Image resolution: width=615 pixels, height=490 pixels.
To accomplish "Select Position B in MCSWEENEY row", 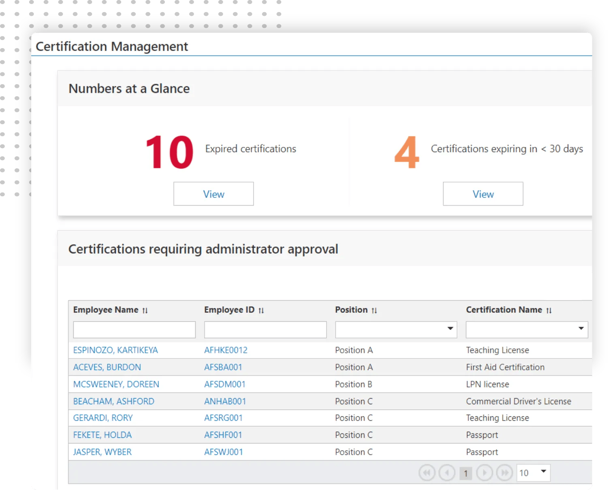I will click(353, 384).
